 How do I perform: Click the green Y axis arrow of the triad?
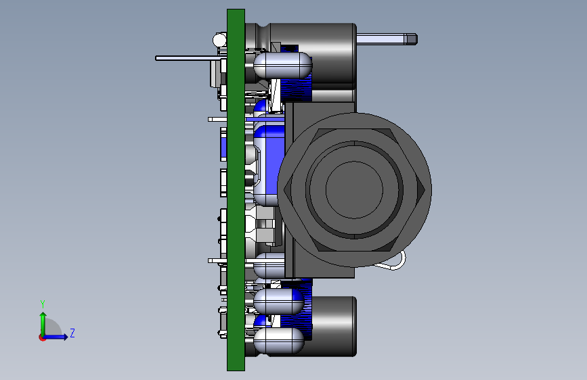[43, 324]
